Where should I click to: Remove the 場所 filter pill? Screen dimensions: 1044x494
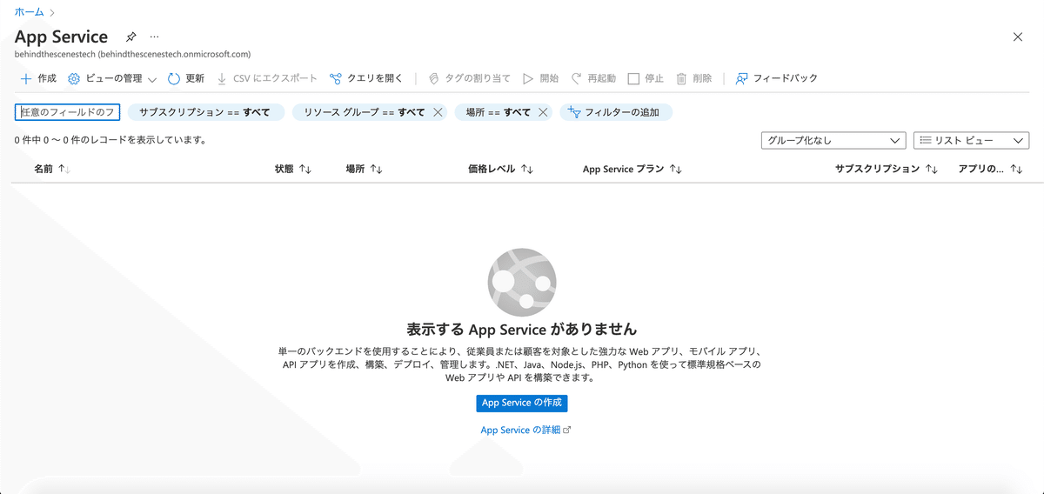click(543, 112)
